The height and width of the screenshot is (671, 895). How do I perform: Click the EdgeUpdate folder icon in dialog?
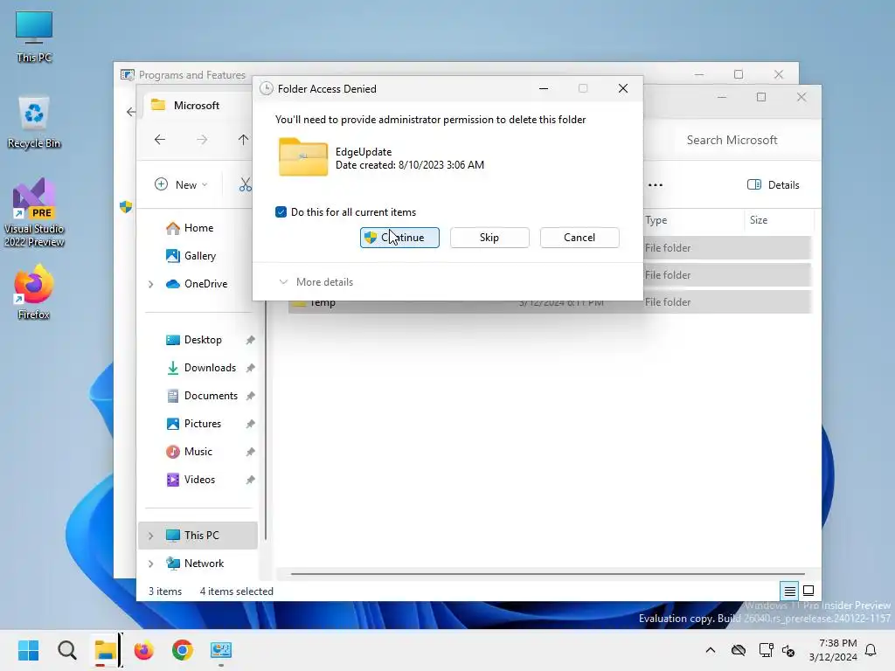303,157
